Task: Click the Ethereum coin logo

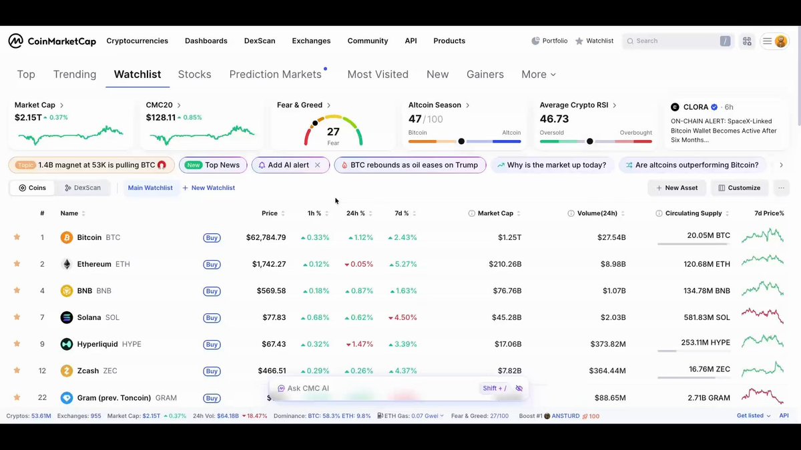Action: [67, 264]
